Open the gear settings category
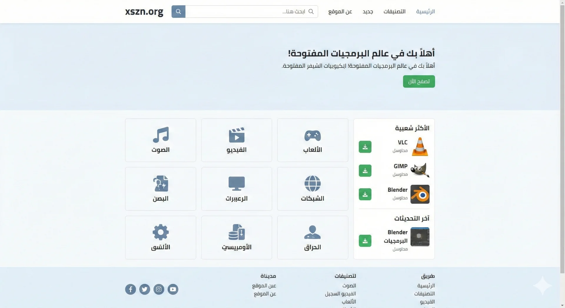The height and width of the screenshot is (308, 565). coord(160,237)
